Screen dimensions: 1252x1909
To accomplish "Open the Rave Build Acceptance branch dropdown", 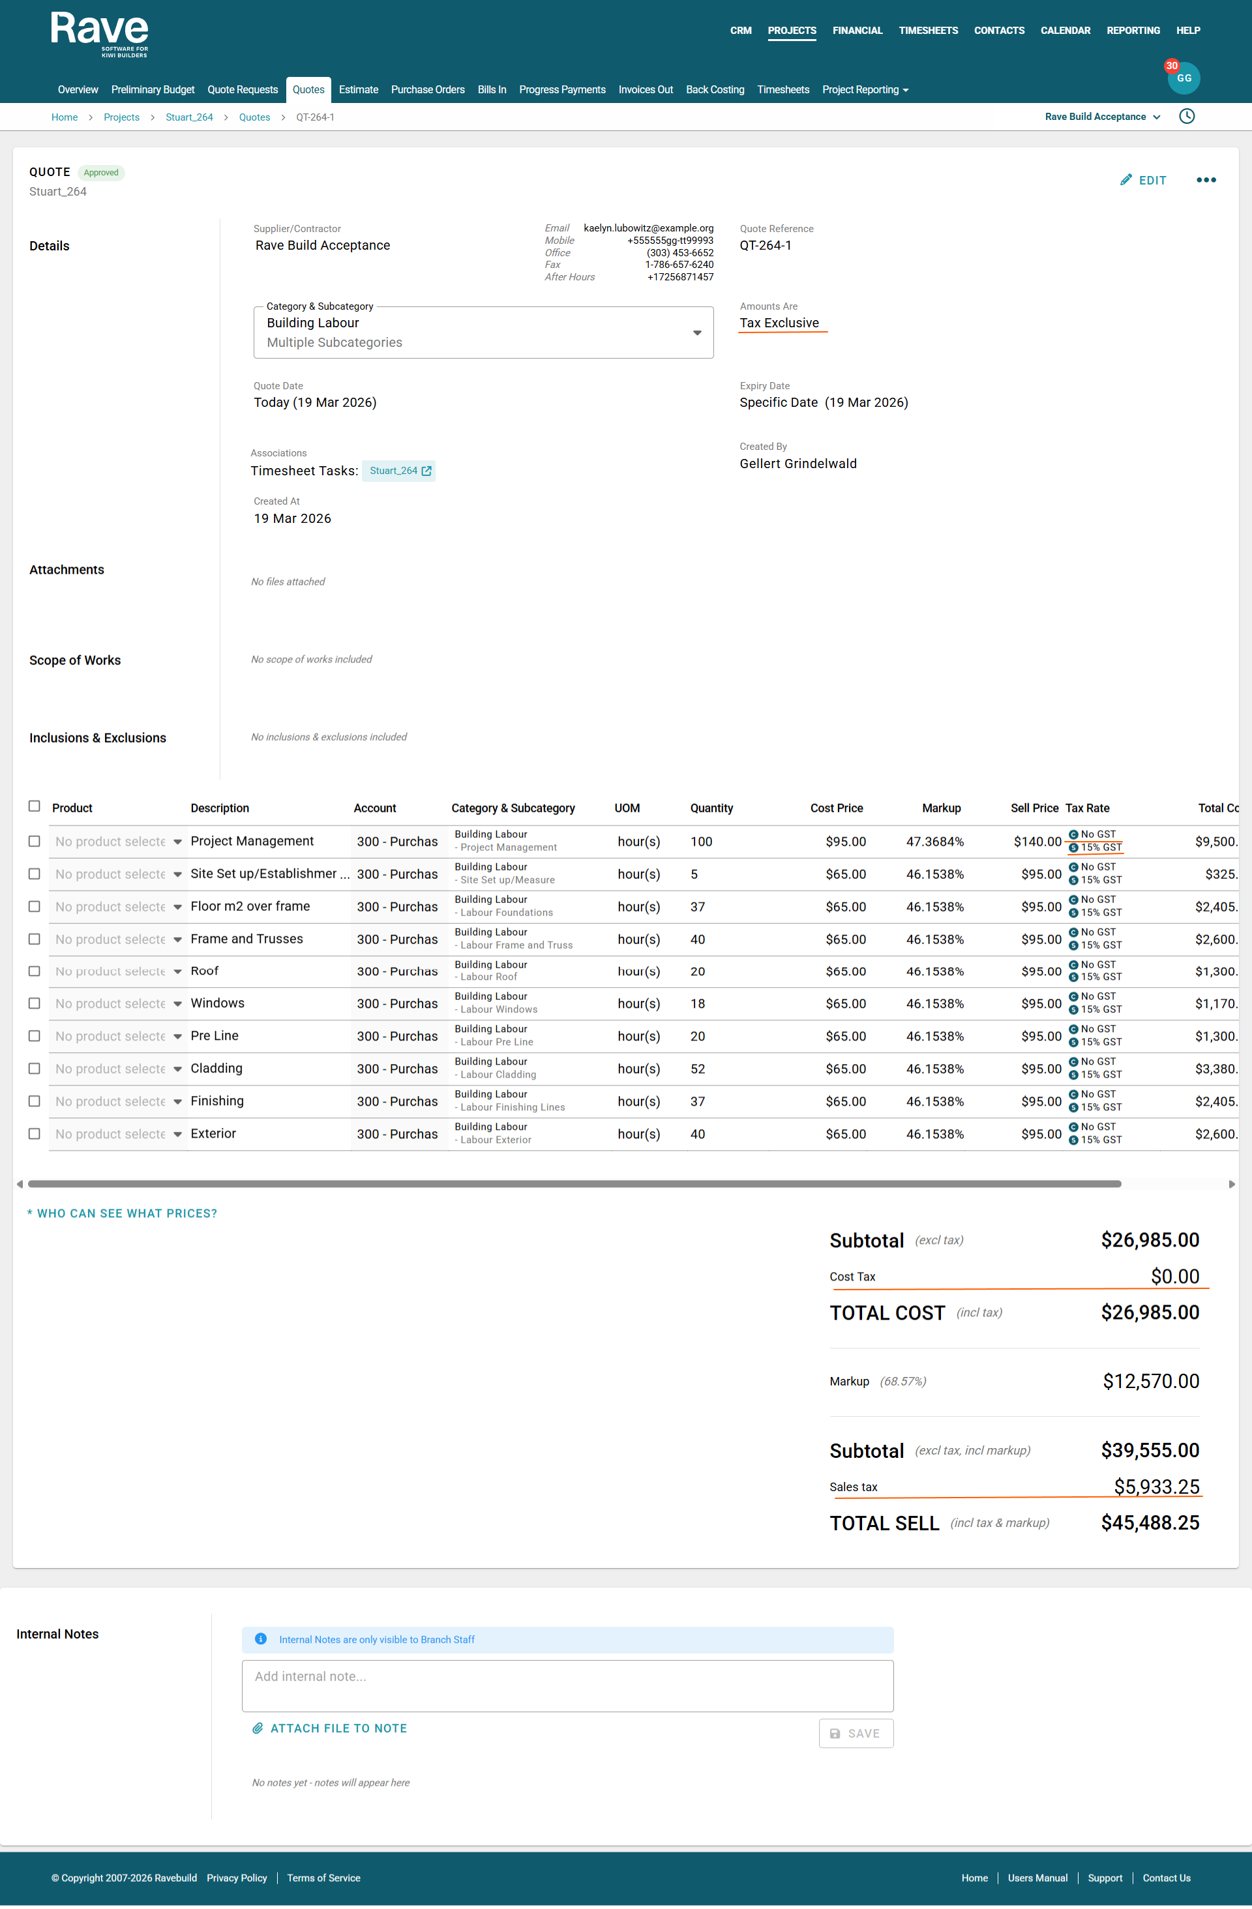I will click(1102, 116).
